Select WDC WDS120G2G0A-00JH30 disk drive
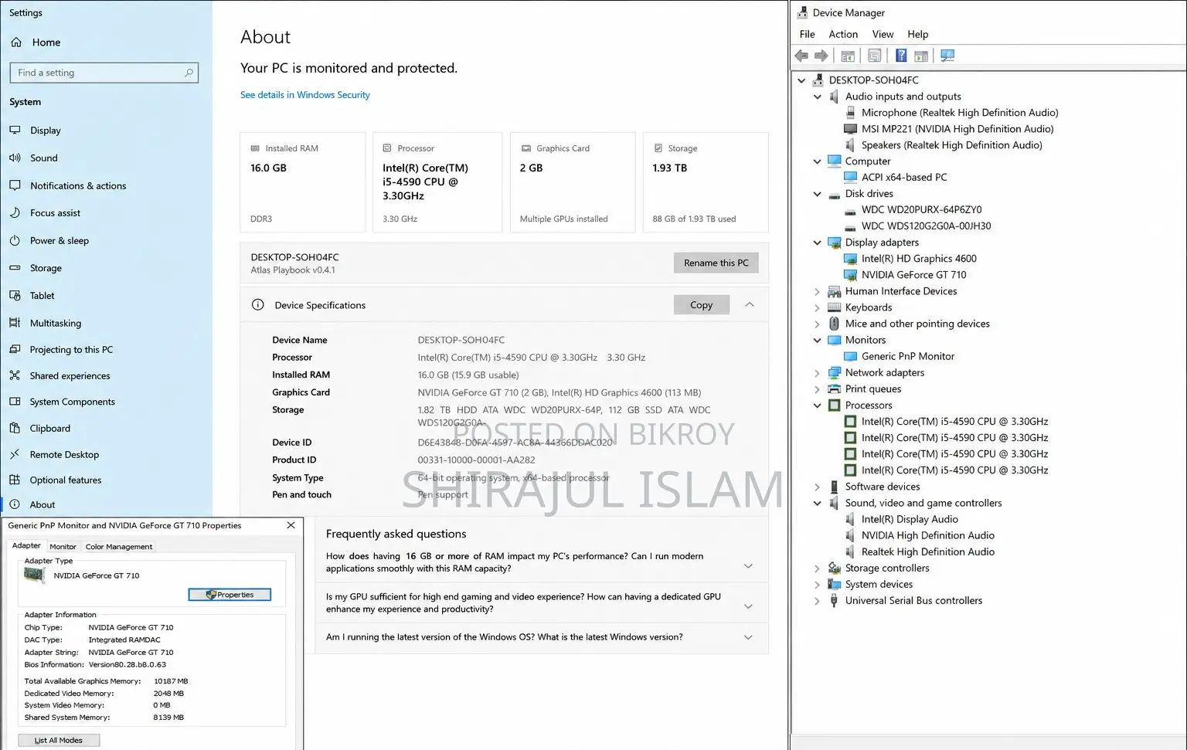This screenshot has width=1187, height=750. tap(926, 226)
